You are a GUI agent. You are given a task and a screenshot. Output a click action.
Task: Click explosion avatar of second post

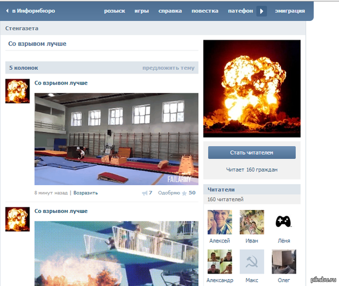(17, 219)
